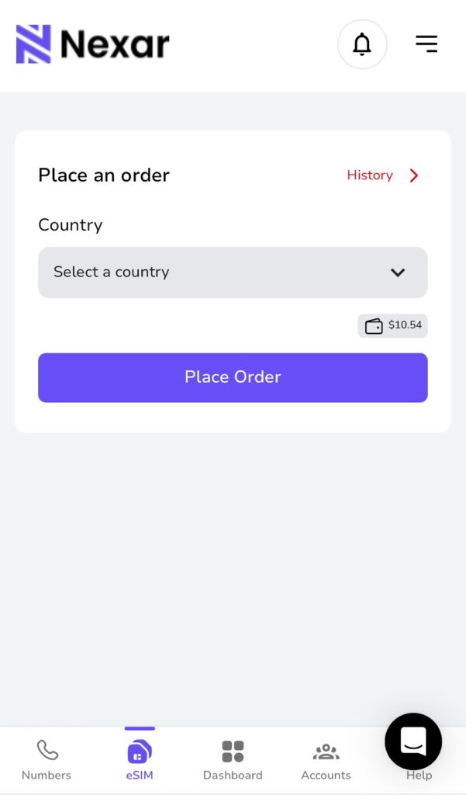Image resolution: width=466 pixels, height=795 pixels.
Task: Open the live chat bubble
Action: (x=413, y=741)
